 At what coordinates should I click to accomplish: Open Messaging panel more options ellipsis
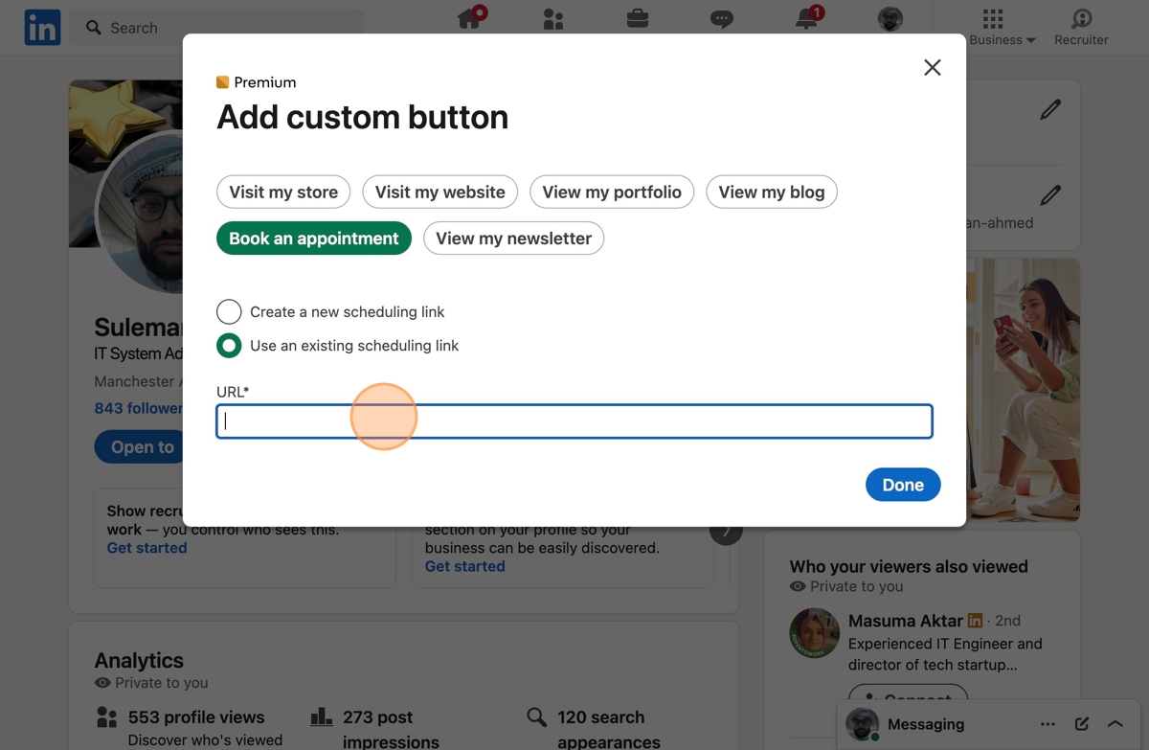[x=1048, y=724]
